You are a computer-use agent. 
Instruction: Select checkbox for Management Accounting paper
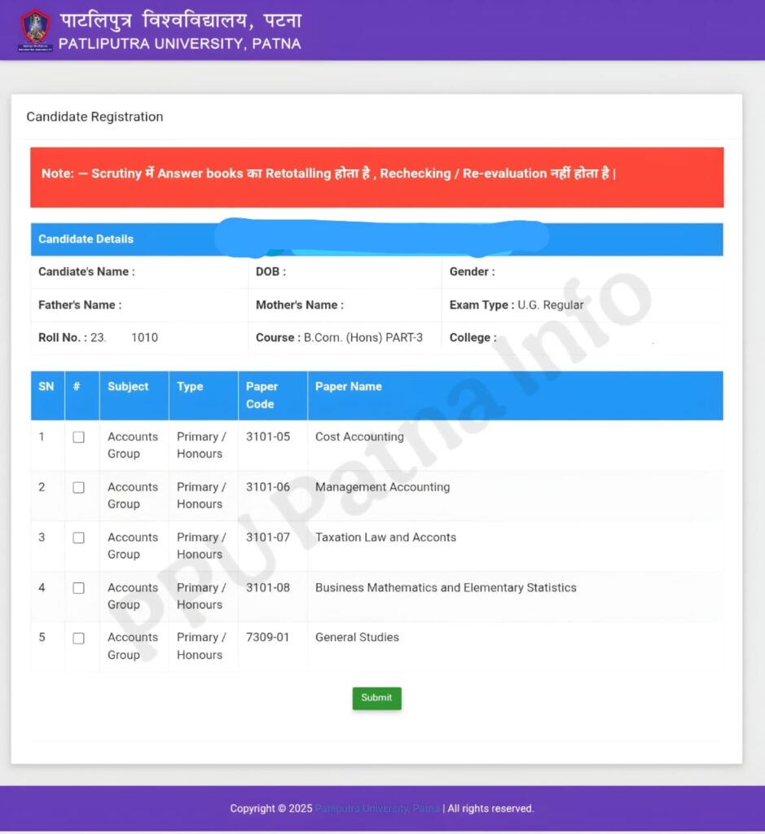(x=79, y=488)
